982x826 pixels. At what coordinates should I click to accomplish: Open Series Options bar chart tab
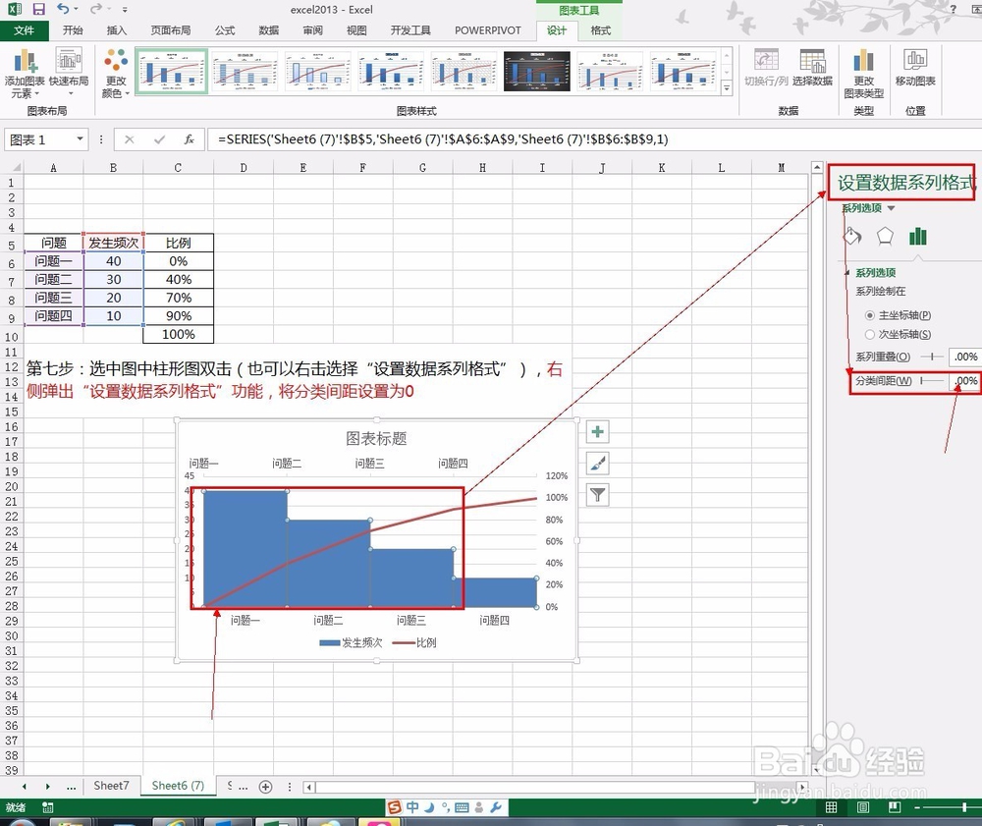click(917, 236)
